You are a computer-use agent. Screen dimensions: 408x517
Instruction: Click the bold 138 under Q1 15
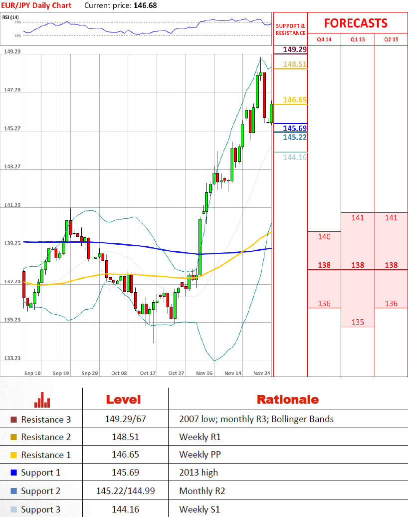point(358,265)
